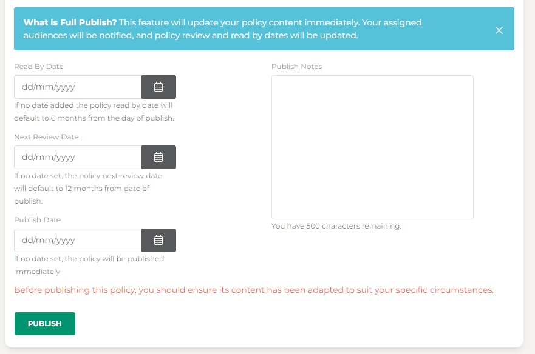Click the 500 characters remaining counter
The width and height of the screenshot is (535, 354).
336,226
